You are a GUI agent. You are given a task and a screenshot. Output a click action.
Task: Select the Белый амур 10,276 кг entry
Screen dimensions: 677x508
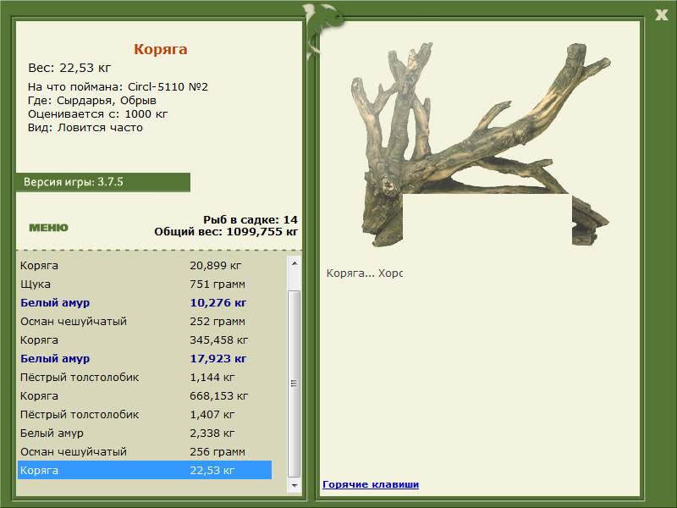(x=145, y=303)
